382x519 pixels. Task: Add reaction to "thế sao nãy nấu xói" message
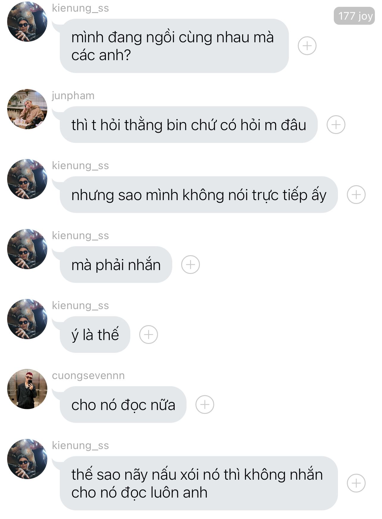tap(356, 483)
